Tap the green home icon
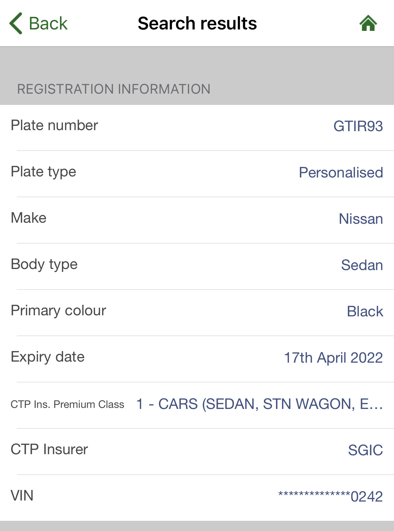The height and width of the screenshot is (531, 394). (x=368, y=23)
